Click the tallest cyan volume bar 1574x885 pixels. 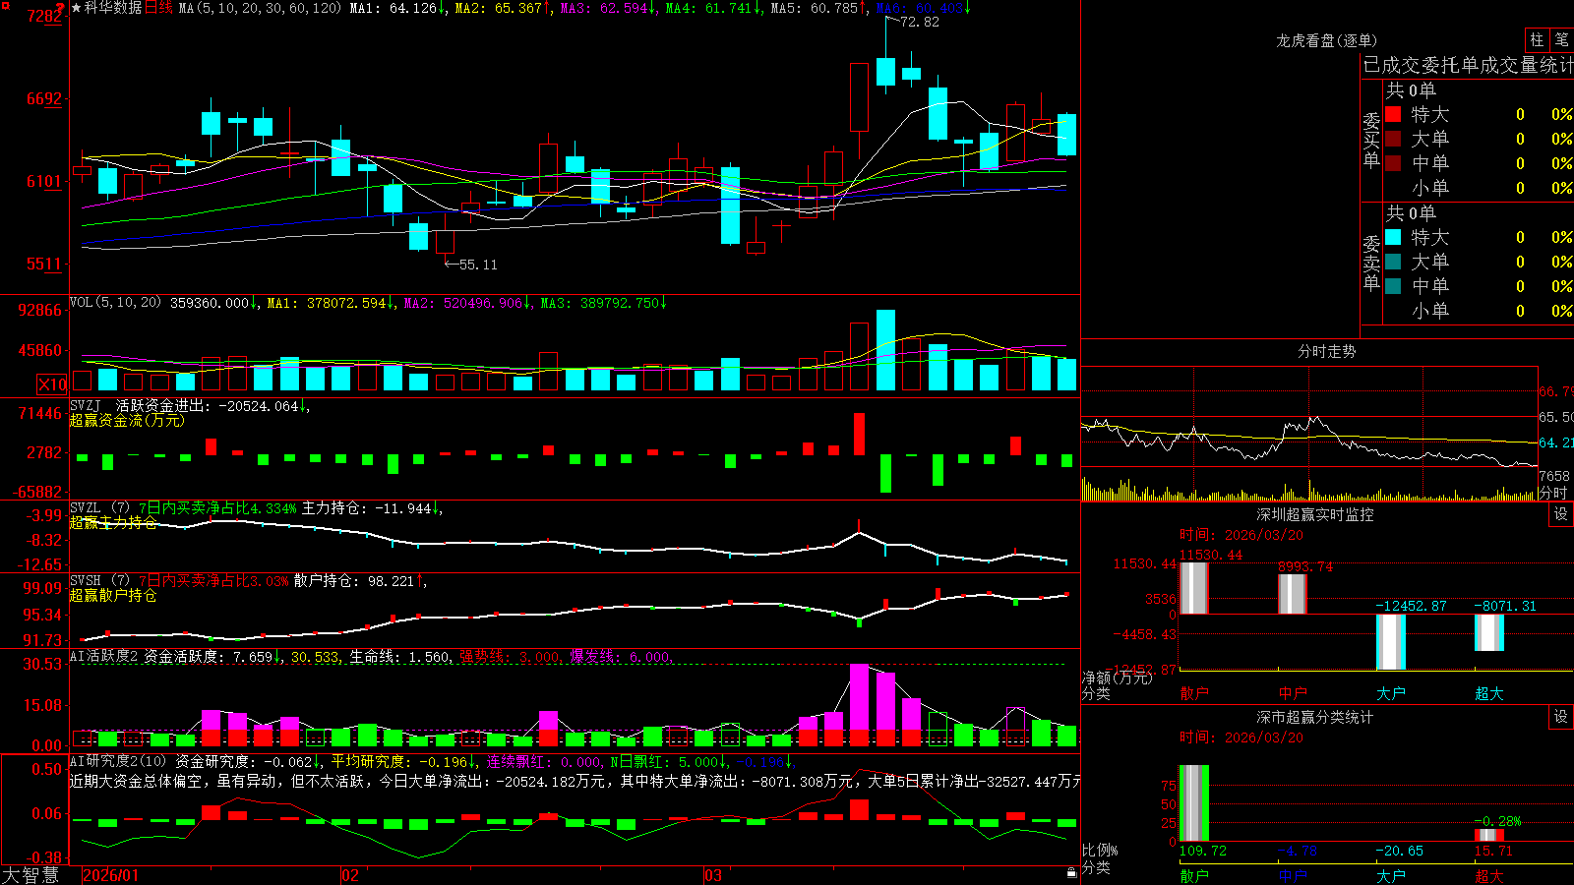pos(885,350)
